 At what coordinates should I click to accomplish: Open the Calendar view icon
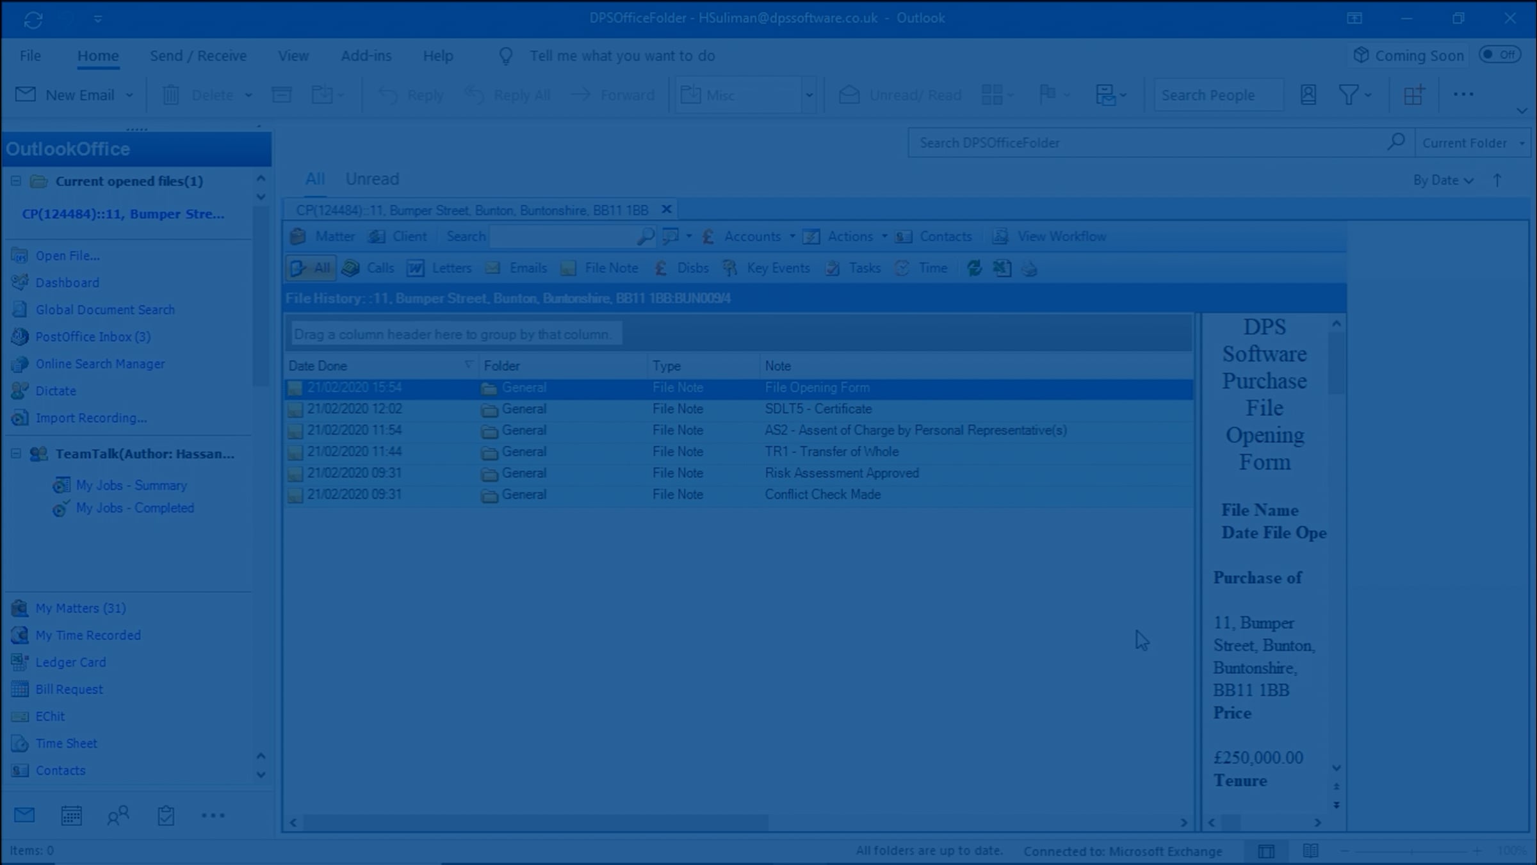71,816
